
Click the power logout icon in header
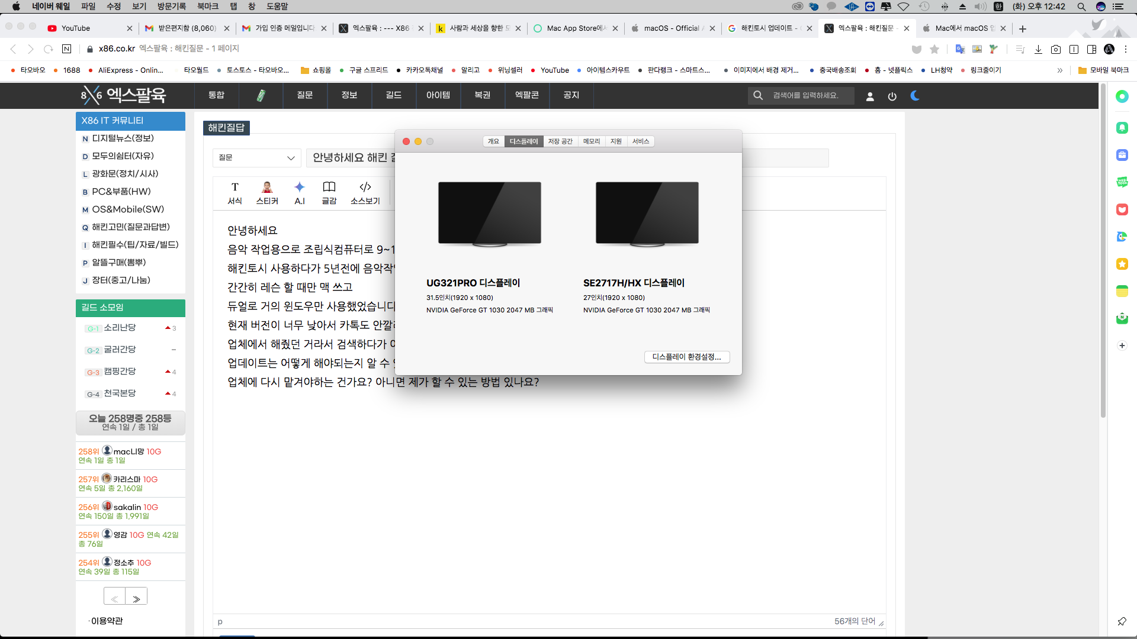(x=892, y=96)
